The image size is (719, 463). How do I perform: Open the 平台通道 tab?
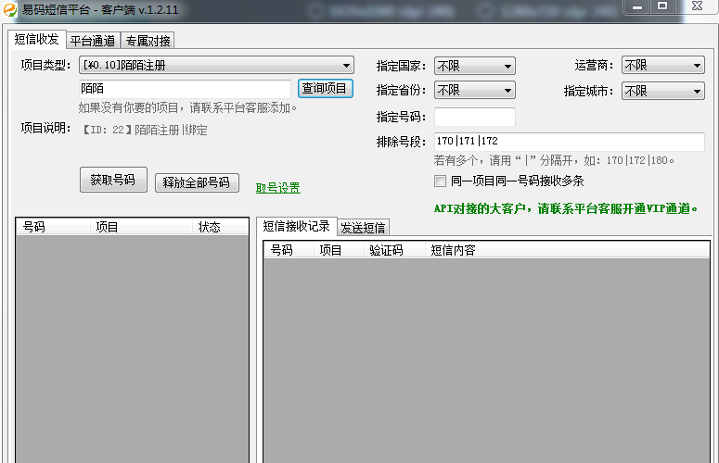click(93, 41)
